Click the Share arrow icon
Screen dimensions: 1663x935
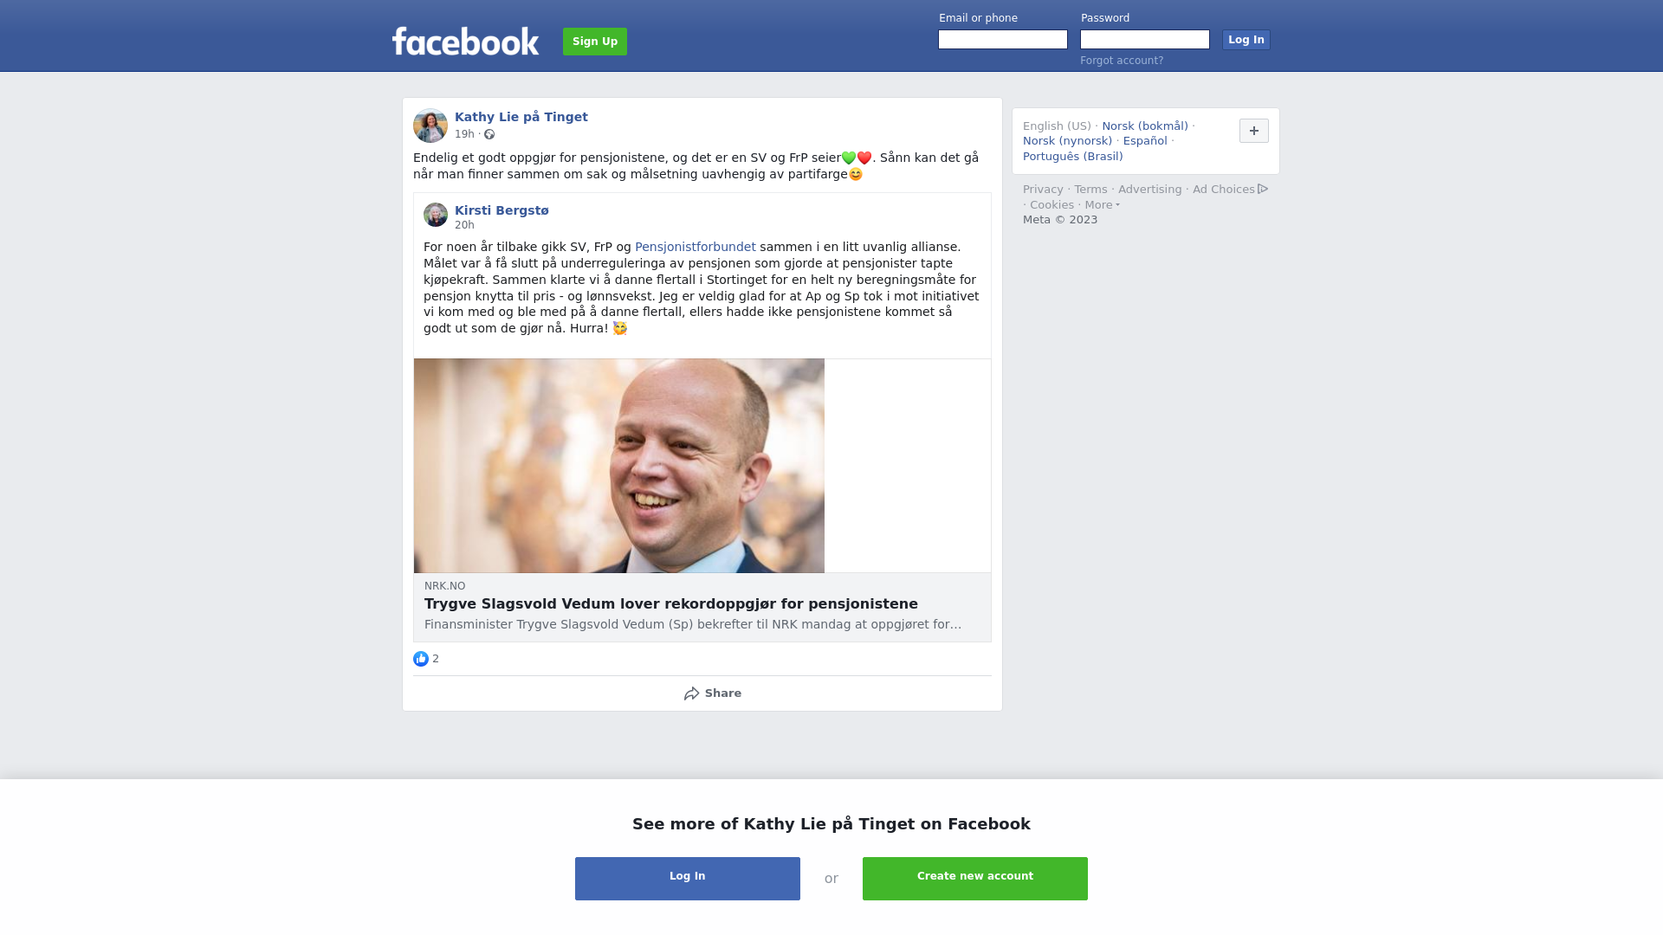coord(691,693)
